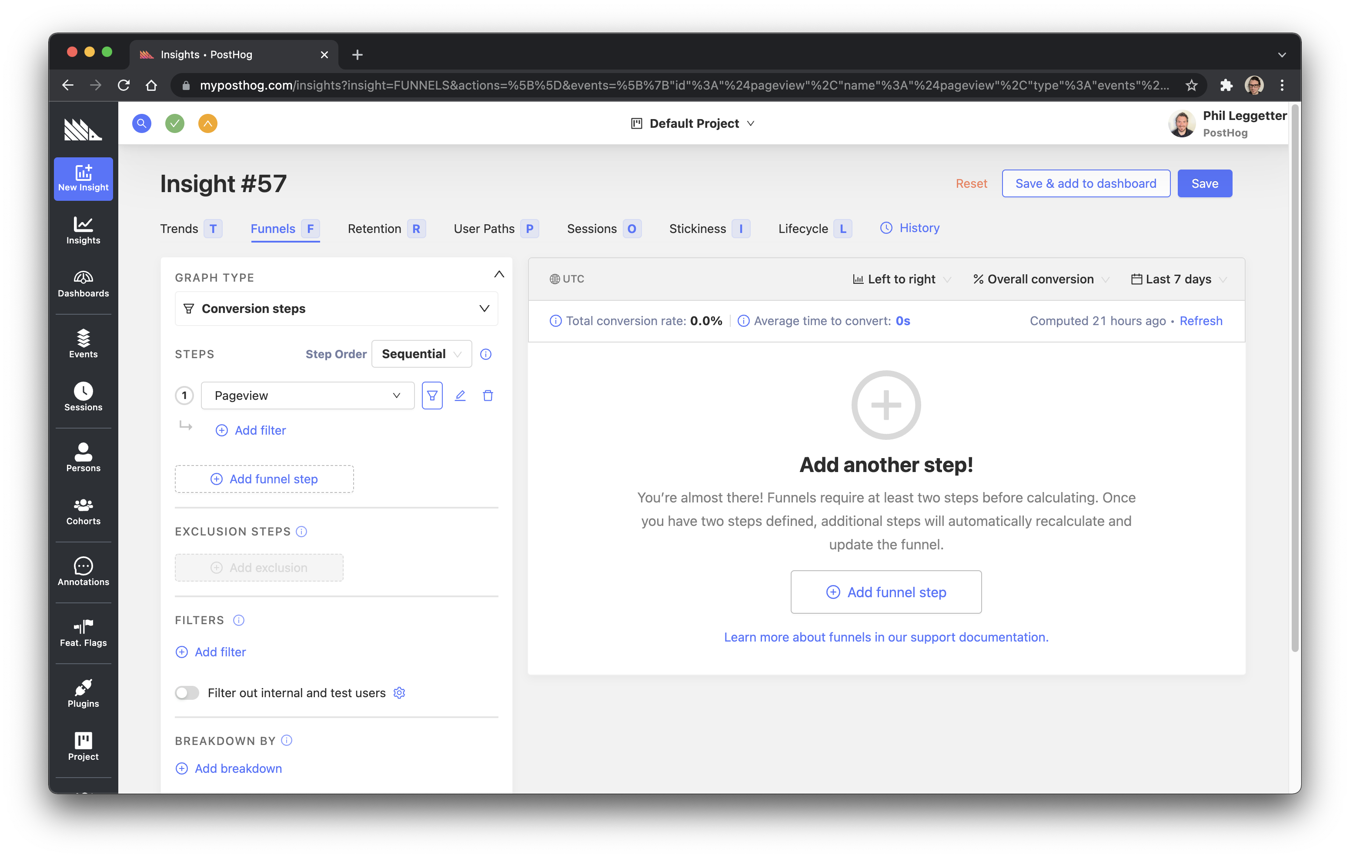The height and width of the screenshot is (858, 1350).
Task: Open the Default Project switcher
Action: pyautogui.click(x=693, y=123)
